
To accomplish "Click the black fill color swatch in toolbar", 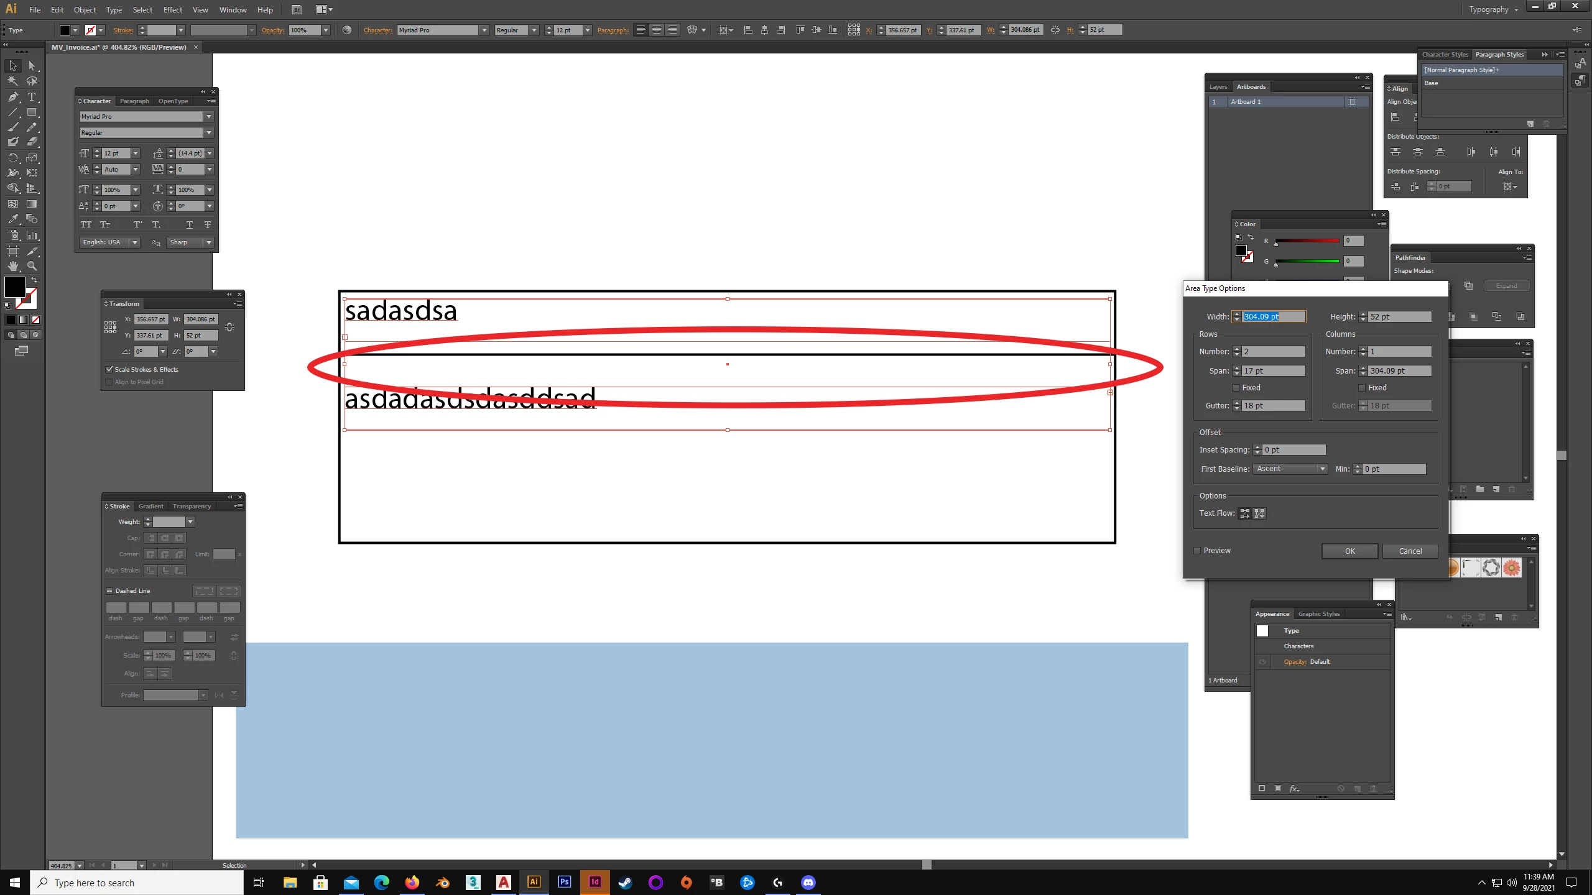I will coord(14,287).
